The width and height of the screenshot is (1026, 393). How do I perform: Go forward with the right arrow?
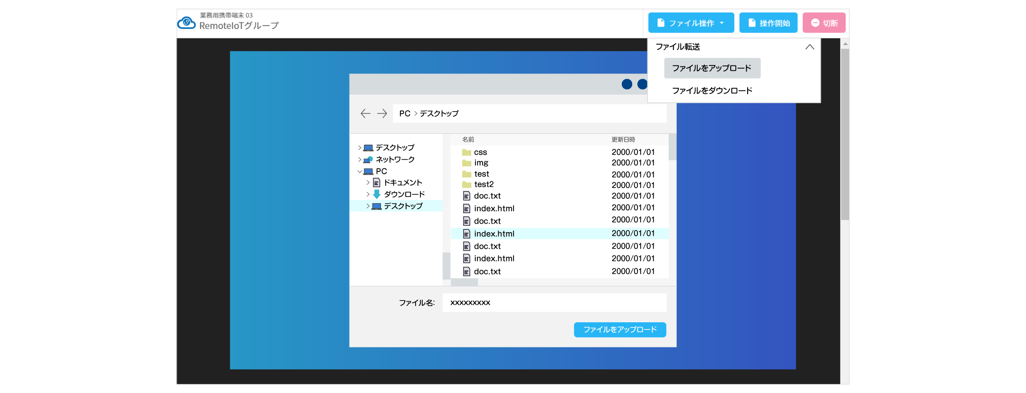click(382, 113)
